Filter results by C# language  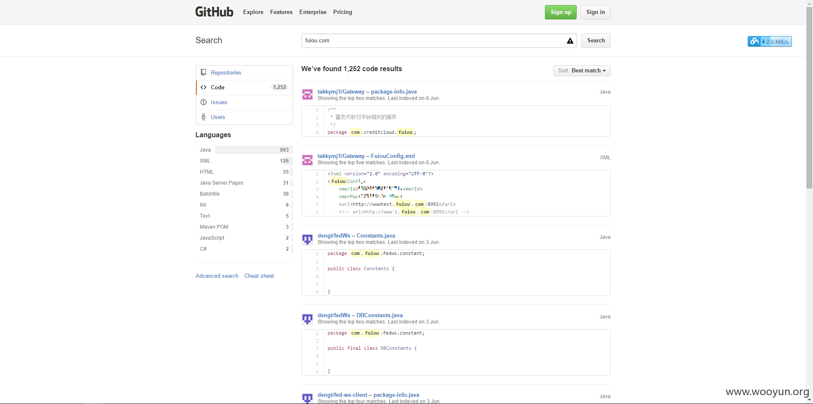[x=244, y=249]
